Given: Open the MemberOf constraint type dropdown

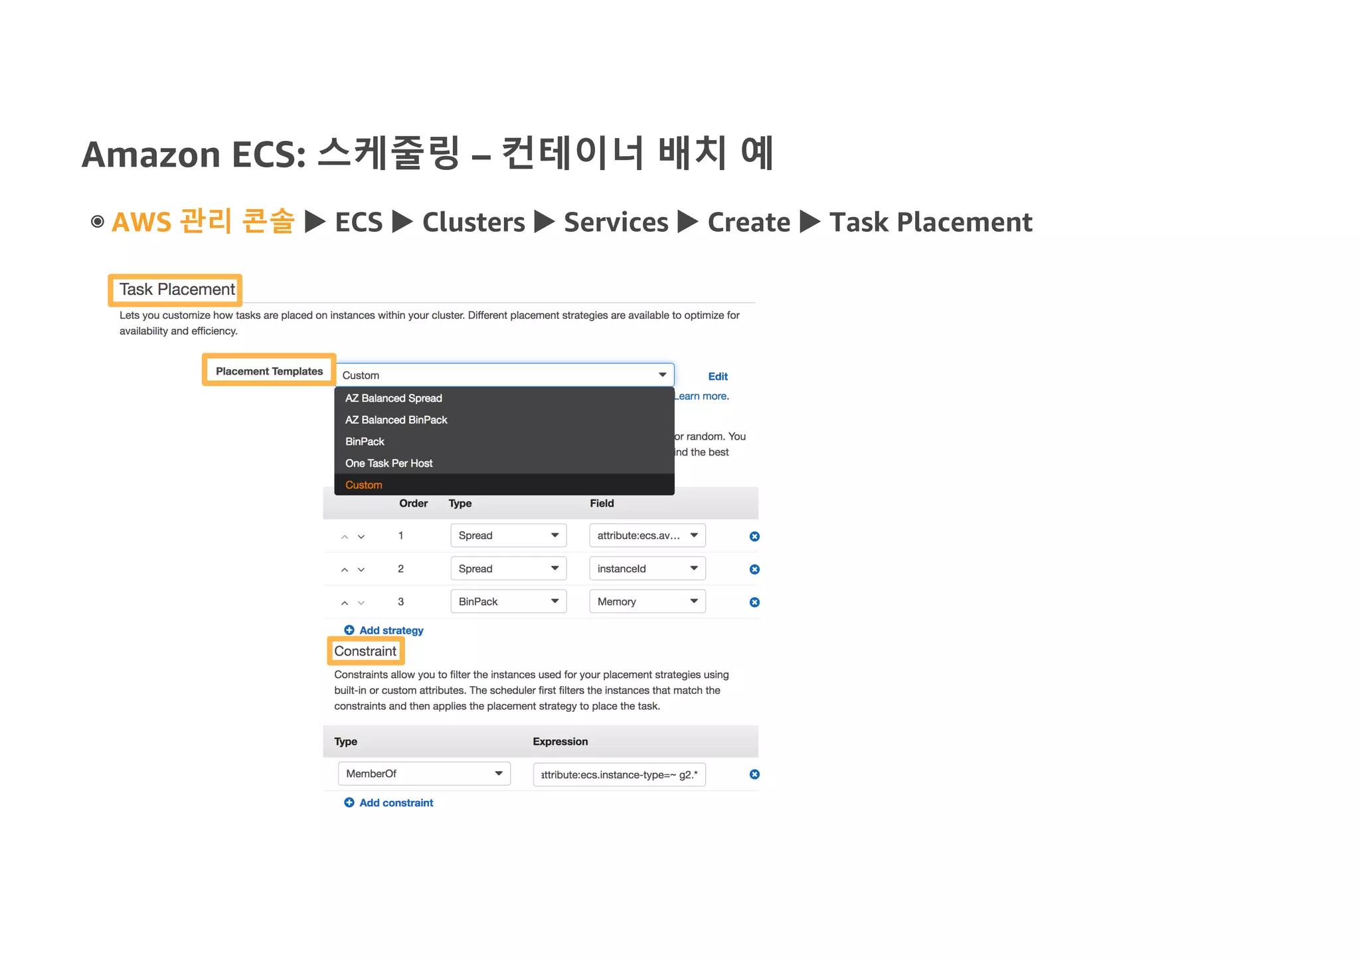Looking at the screenshot, I should pos(424,774).
